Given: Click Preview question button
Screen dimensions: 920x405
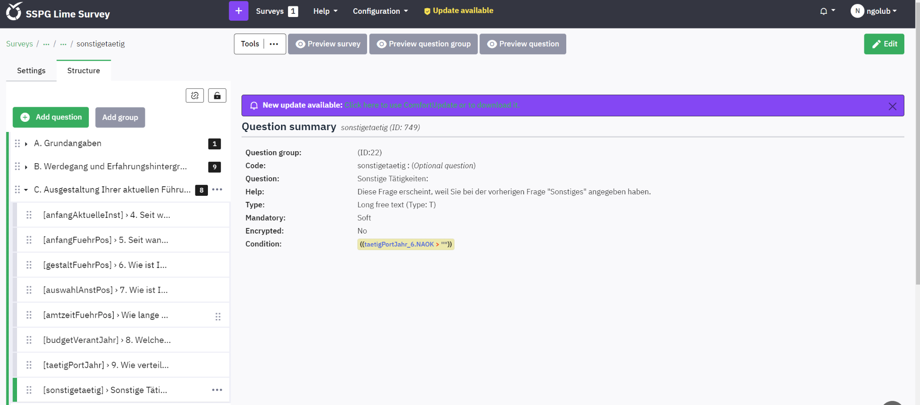Looking at the screenshot, I should pos(523,44).
